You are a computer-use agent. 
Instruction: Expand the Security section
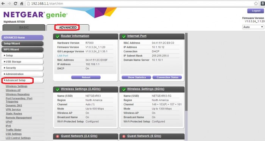point(22,68)
